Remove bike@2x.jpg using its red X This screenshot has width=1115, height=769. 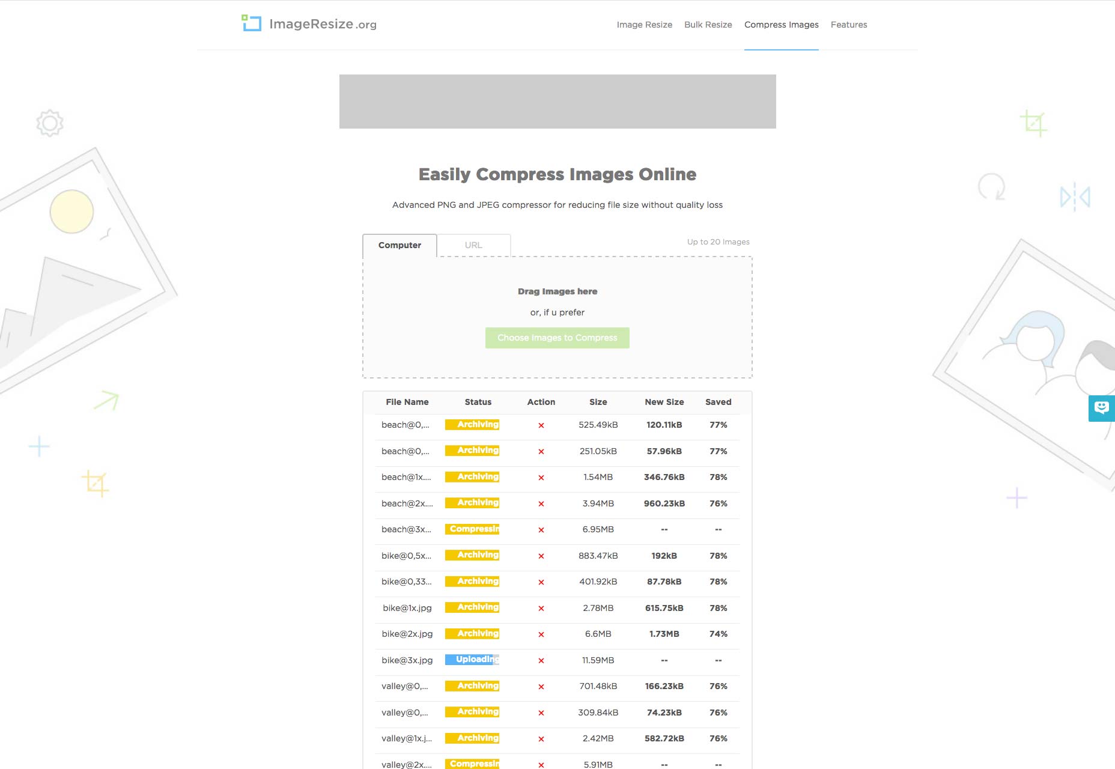pyautogui.click(x=541, y=634)
